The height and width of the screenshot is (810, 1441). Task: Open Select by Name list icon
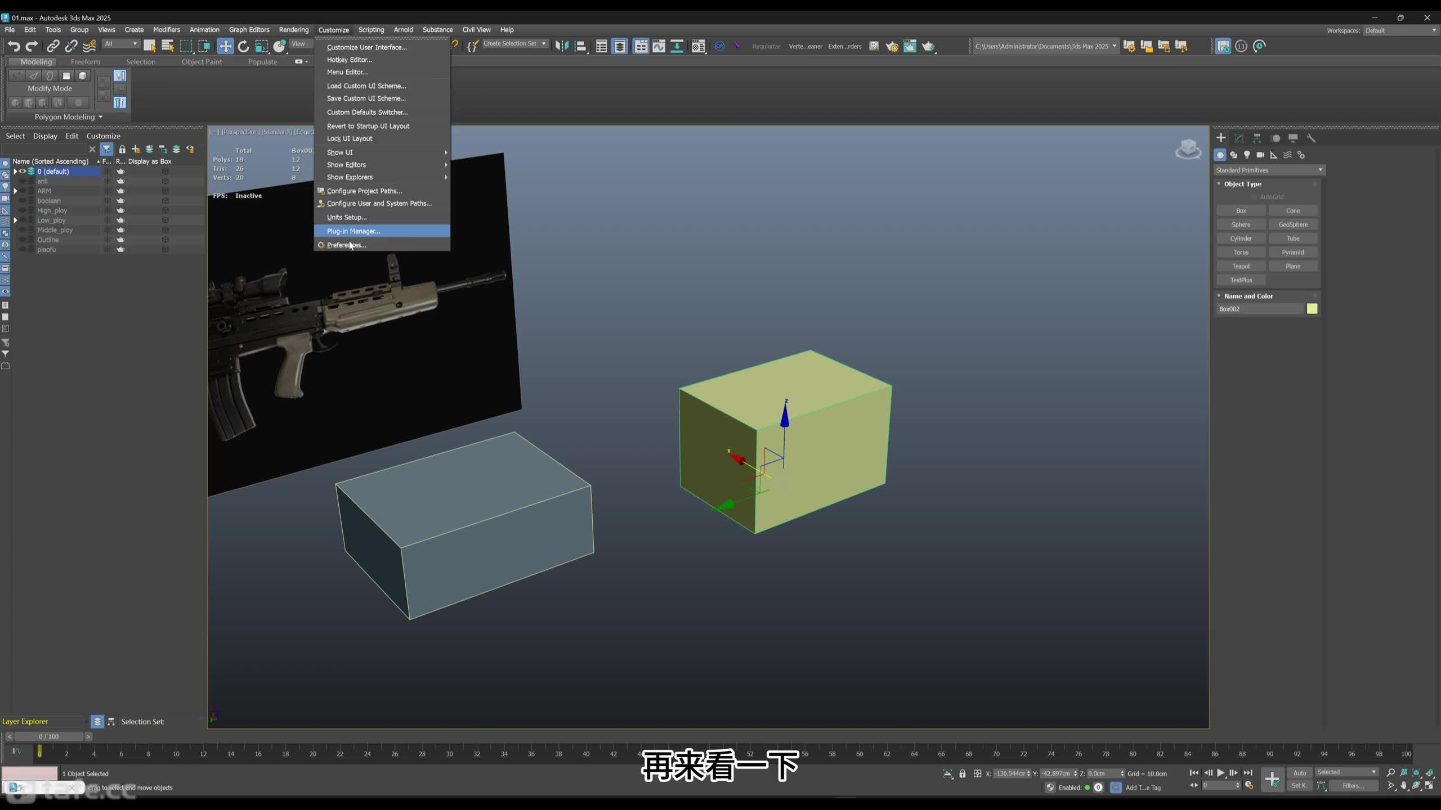168,46
